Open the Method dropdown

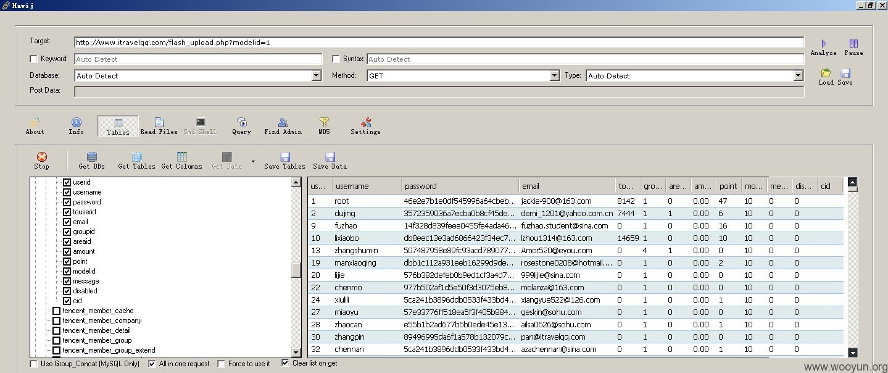coord(555,75)
